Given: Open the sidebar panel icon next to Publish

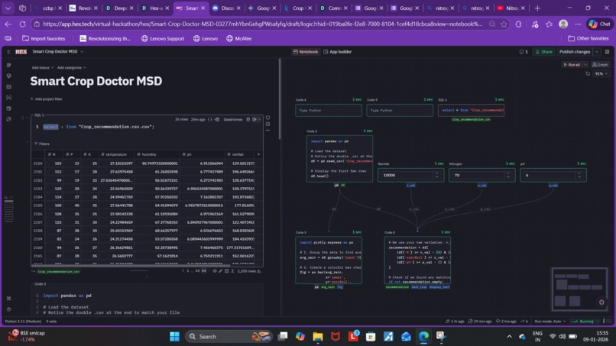Looking at the screenshot, I should click(607, 51).
